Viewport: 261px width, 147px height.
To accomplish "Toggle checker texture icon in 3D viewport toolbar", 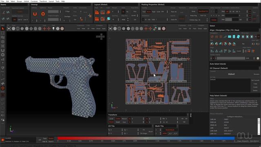I will point(31,29).
